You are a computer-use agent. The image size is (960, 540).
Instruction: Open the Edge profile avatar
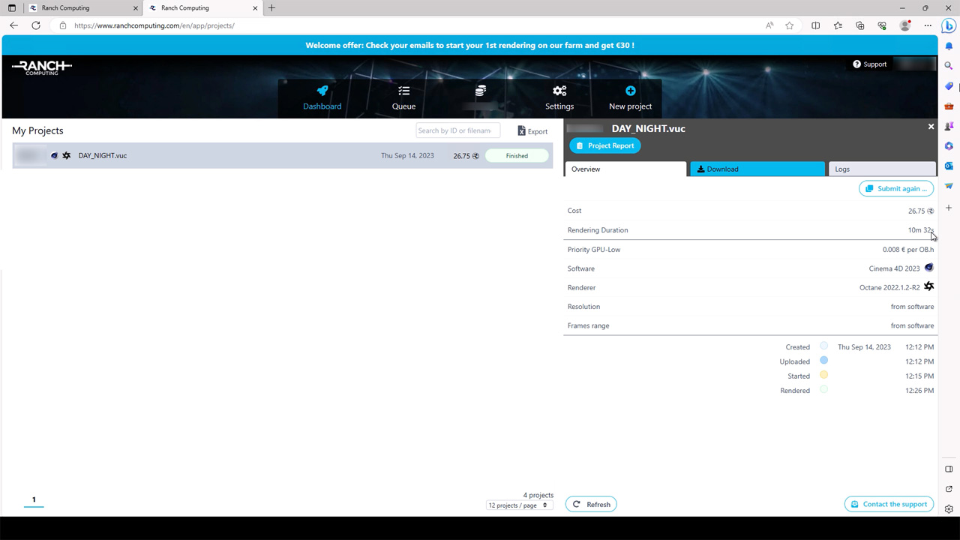pos(905,25)
